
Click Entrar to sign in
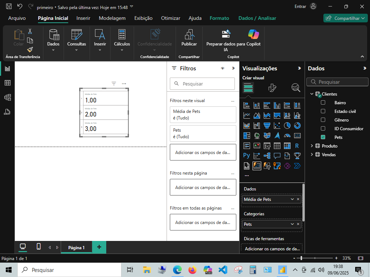coord(300,6)
